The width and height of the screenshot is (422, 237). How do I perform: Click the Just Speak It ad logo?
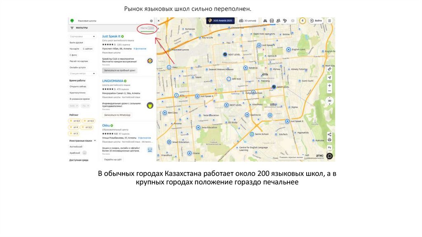point(150,61)
